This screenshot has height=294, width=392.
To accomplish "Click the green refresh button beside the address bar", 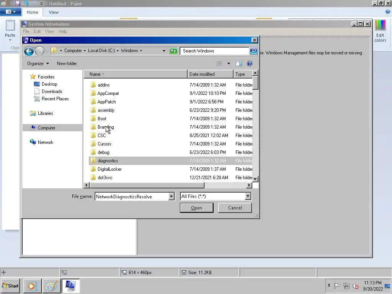I will coord(173,51).
